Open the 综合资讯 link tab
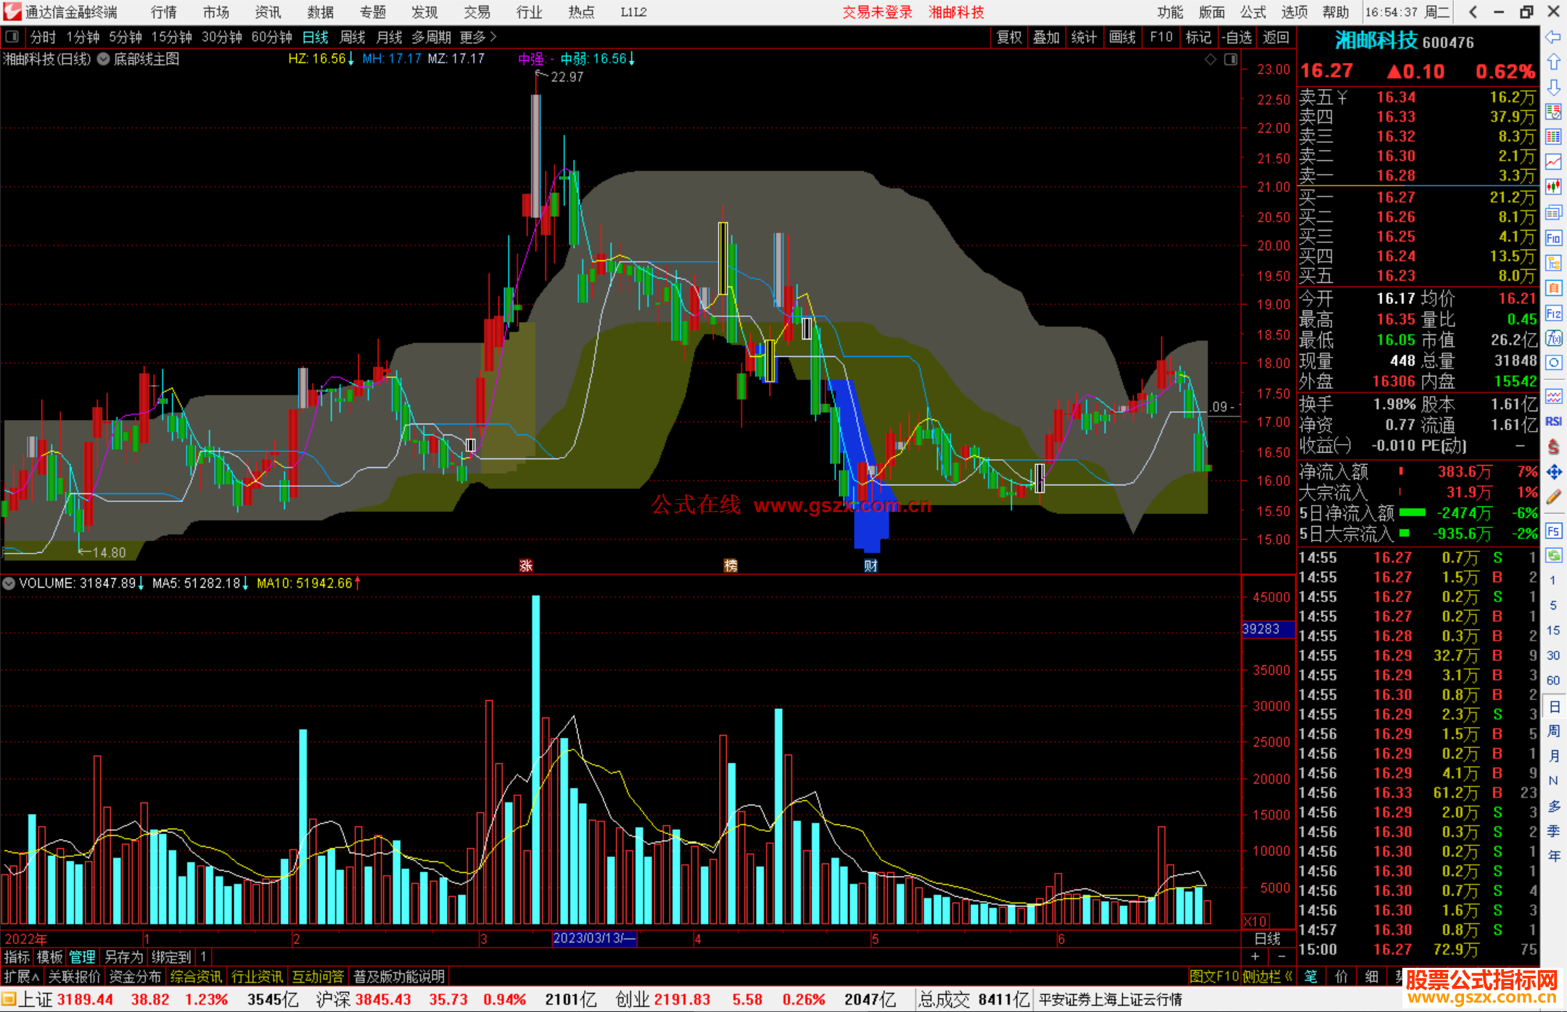This screenshot has width=1567, height=1012. pyautogui.click(x=196, y=976)
